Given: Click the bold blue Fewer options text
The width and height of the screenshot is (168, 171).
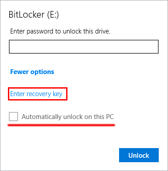Looking at the screenshot, I should click(x=32, y=72).
